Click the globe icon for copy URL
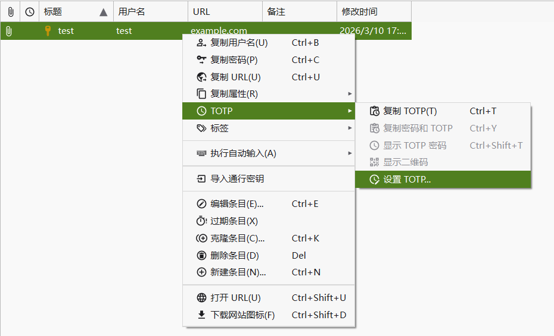554x336 pixels. (x=201, y=77)
